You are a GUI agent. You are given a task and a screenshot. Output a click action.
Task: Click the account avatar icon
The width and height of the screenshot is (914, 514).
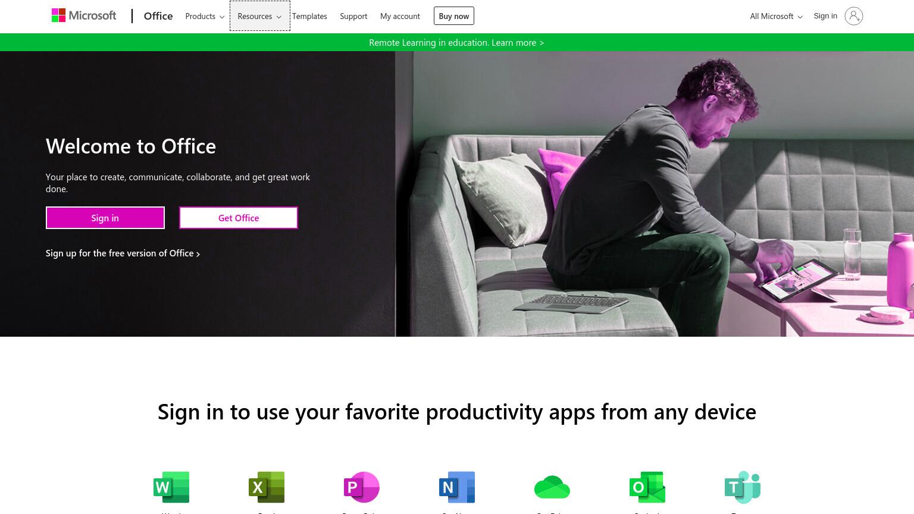(x=853, y=16)
